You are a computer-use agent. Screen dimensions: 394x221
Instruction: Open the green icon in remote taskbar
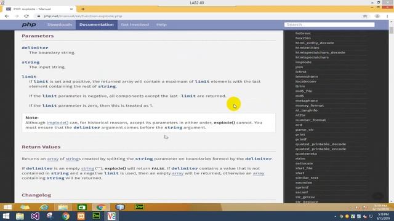pyautogui.click(x=82, y=207)
